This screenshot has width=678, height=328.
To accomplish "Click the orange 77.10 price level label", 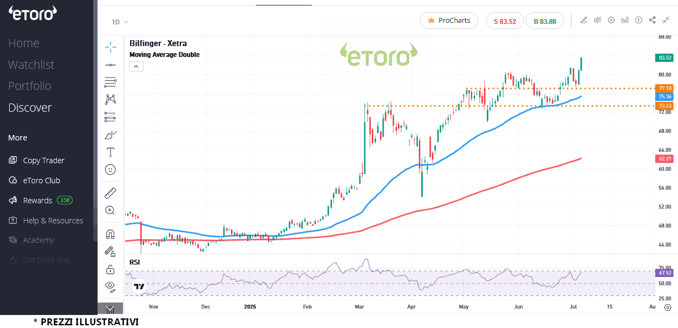I will pos(664,88).
